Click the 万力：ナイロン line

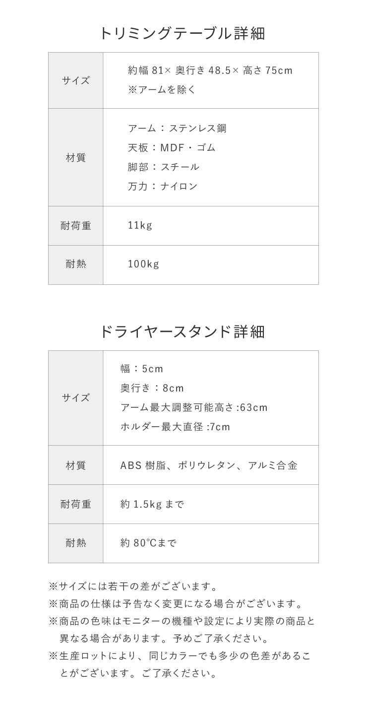[x=163, y=187]
